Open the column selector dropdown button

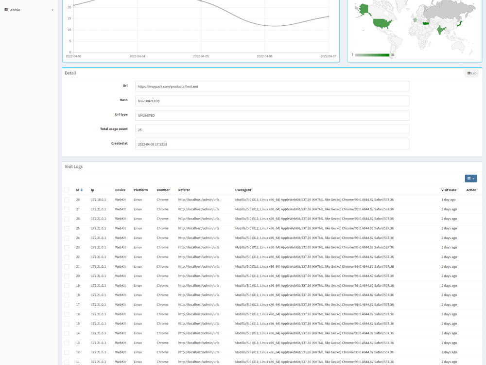pyautogui.click(x=471, y=179)
